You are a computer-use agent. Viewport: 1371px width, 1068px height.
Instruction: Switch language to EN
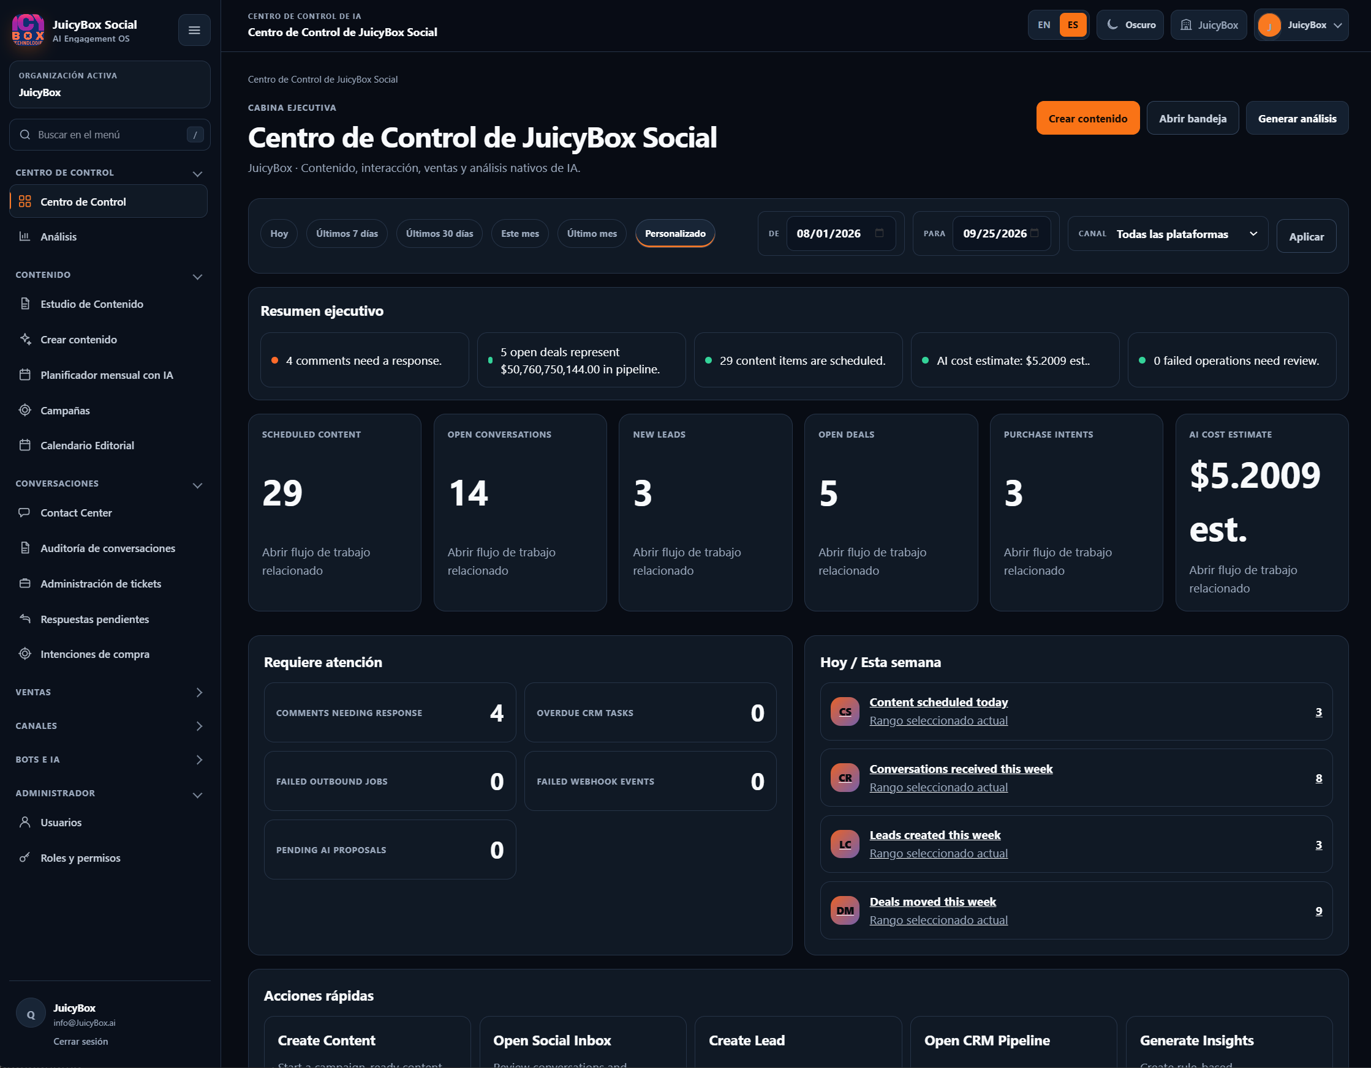click(x=1044, y=25)
